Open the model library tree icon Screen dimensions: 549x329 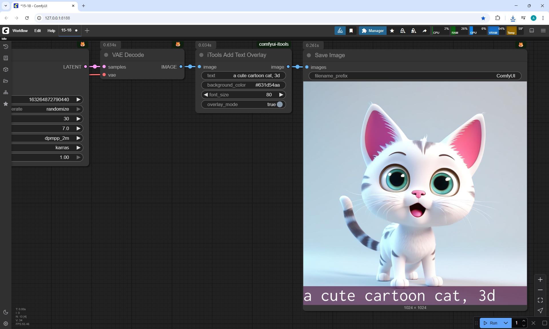click(x=5, y=92)
